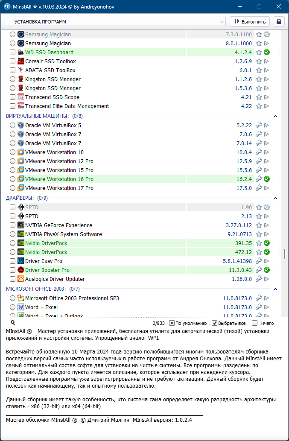Screen dimensions: 289x441
Task: Click green checkmark for VMware Workstation 16 Pro
Action: (x=267, y=179)
